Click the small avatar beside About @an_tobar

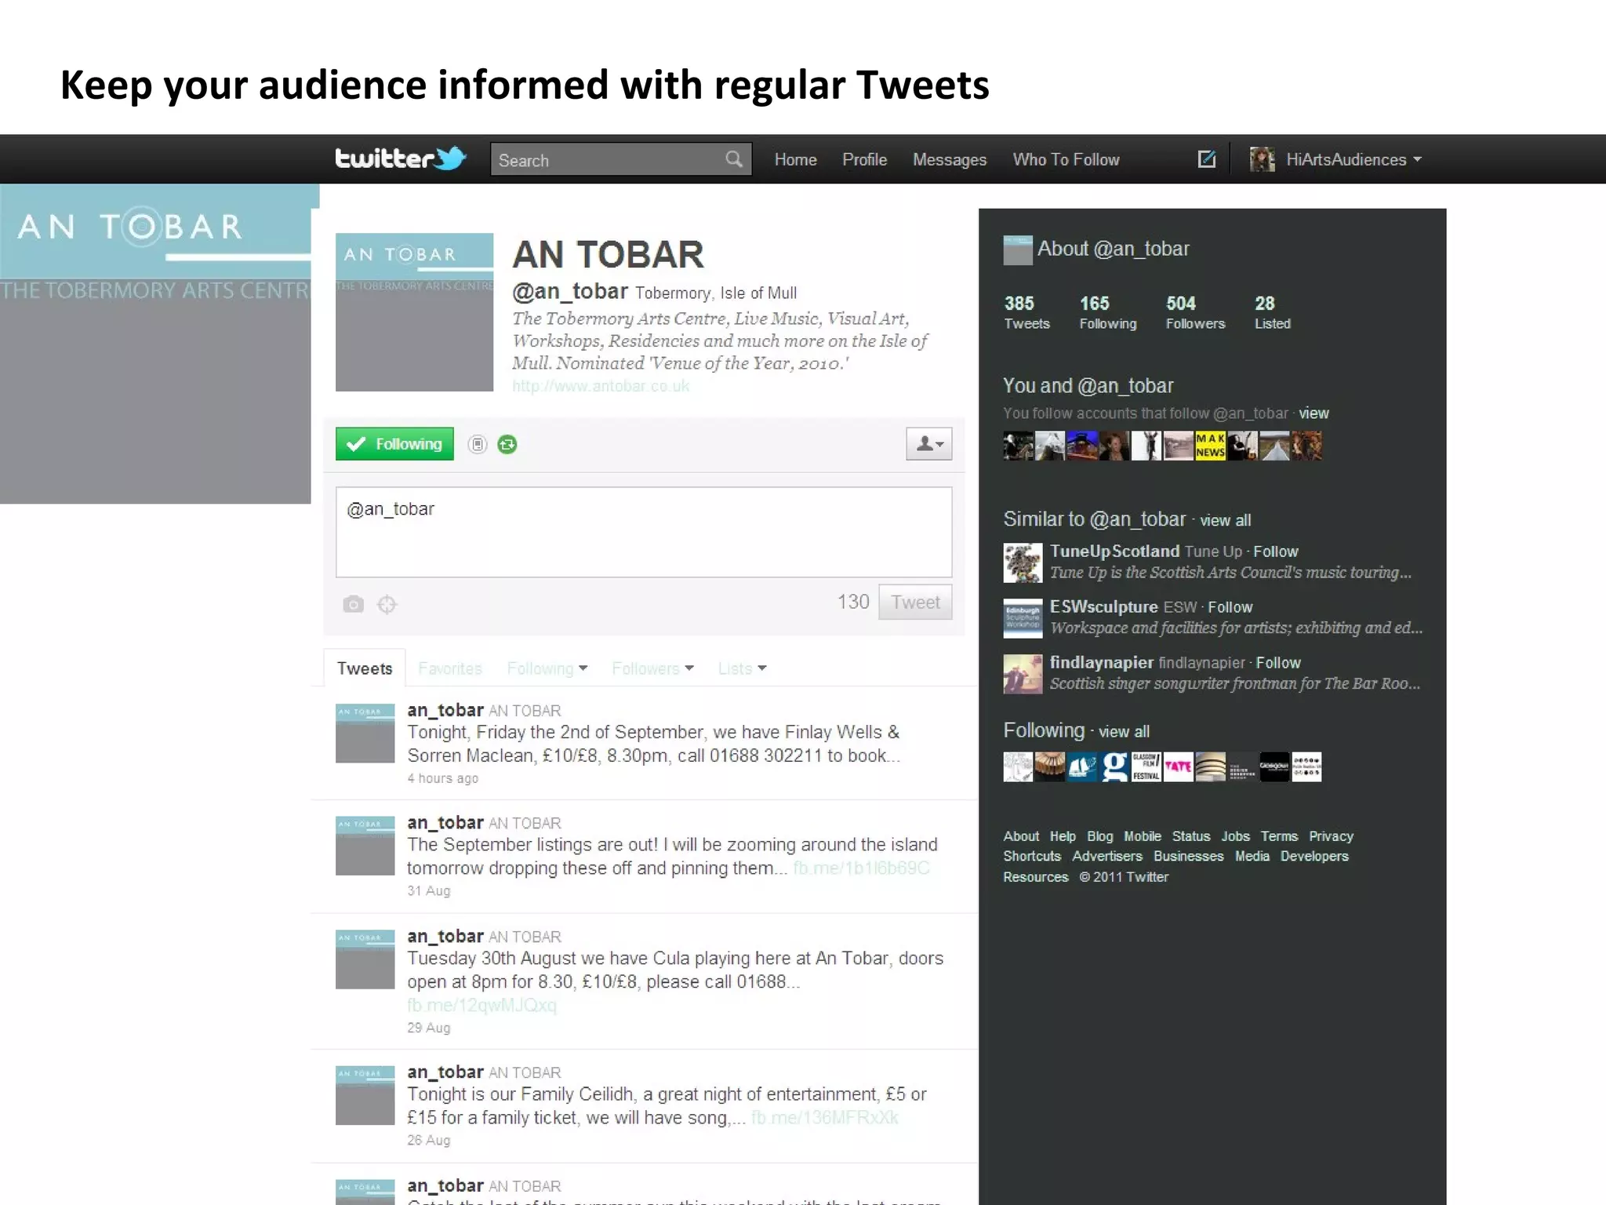[x=1018, y=250]
